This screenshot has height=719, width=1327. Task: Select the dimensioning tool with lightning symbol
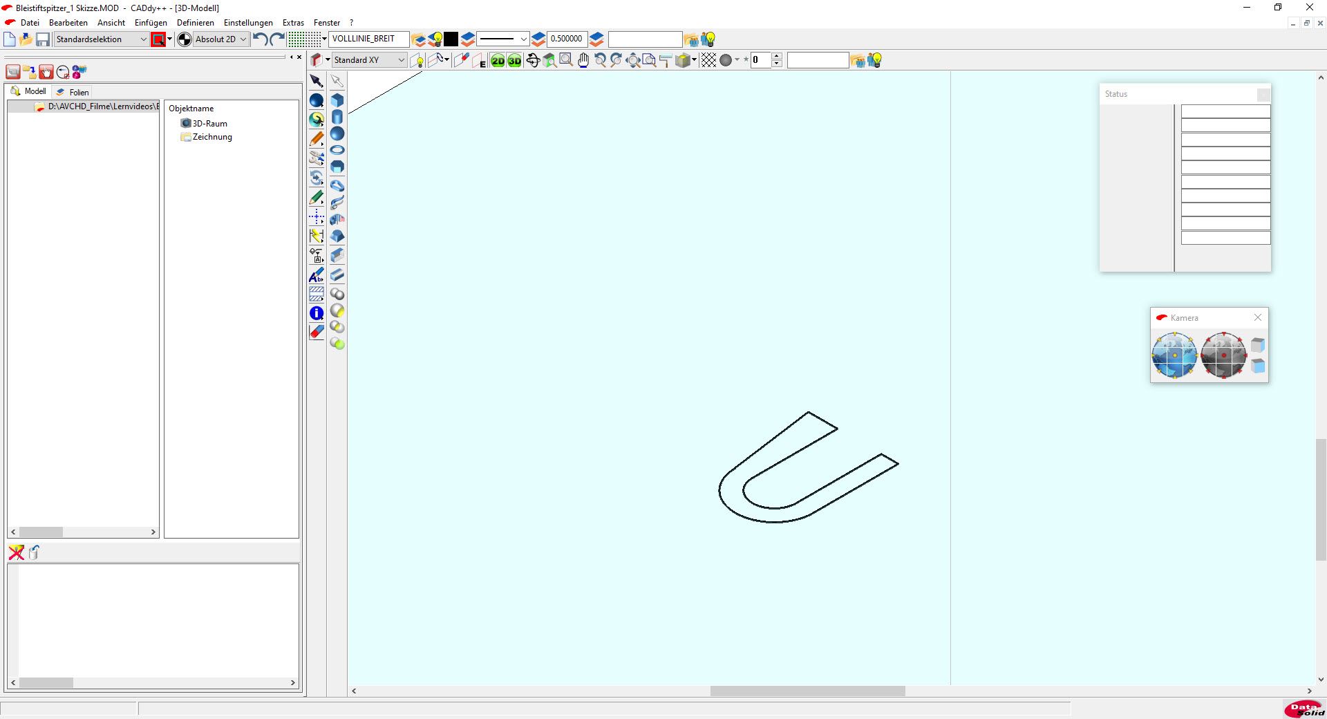(x=317, y=236)
